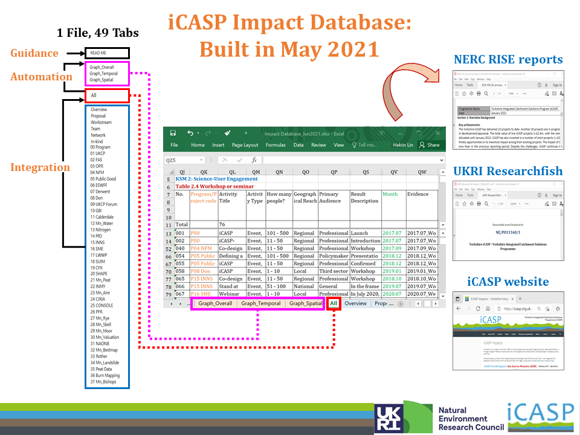Screen dimensions: 580x435
Task: Switch to the Excel Home ribbon tab
Action: pos(198,145)
